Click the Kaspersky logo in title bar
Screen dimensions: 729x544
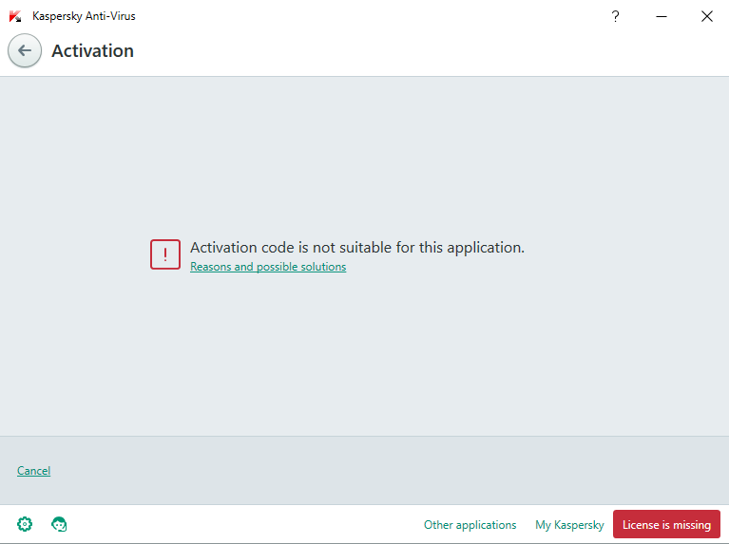point(15,16)
